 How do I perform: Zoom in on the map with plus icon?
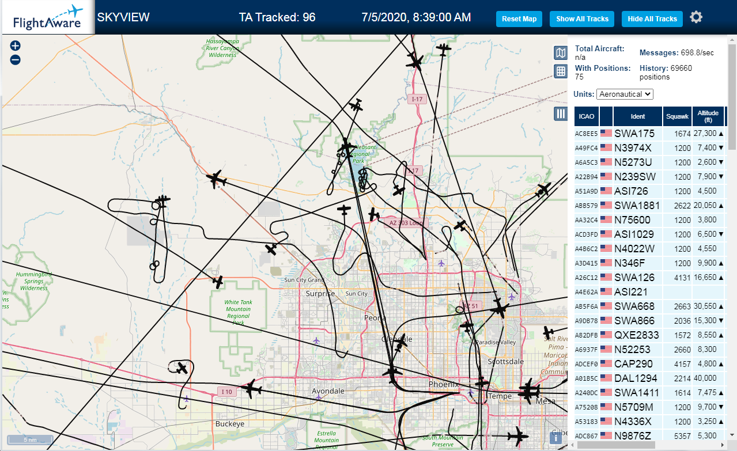(x=16, y=46)
